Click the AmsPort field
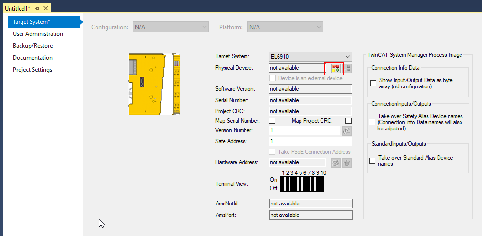482x236 pixels. tap(311, 215)
